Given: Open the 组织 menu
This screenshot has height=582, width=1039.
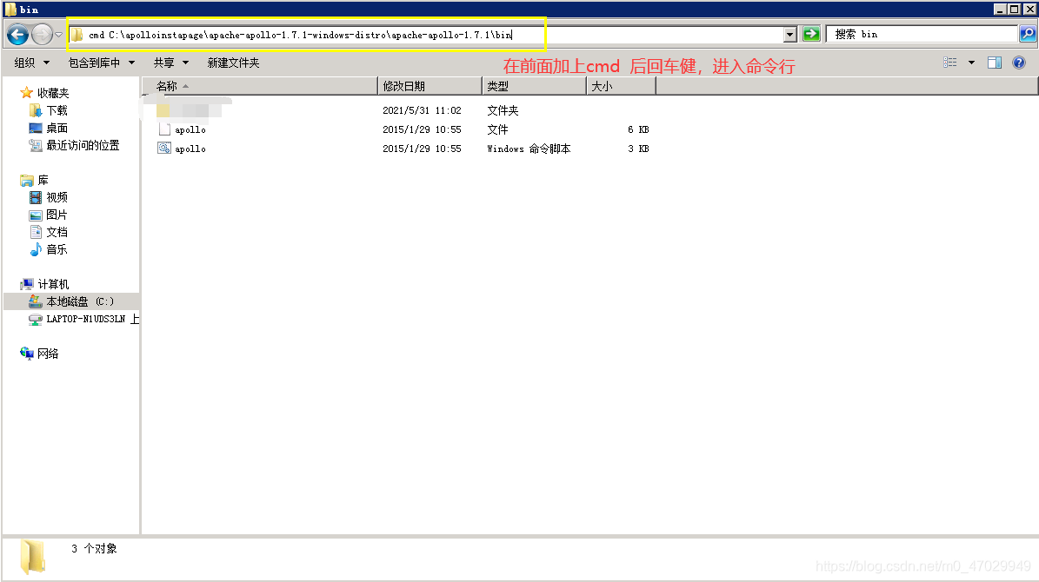Looking at the screenshot, I should [32, 63].
